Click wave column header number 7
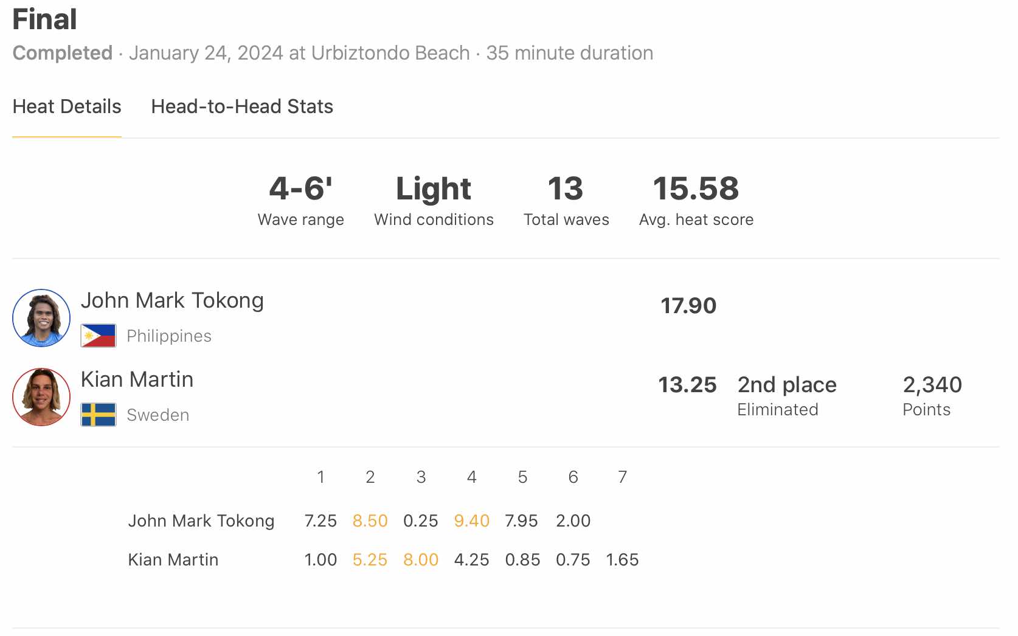1018x636 pixels. pos(622,477)
